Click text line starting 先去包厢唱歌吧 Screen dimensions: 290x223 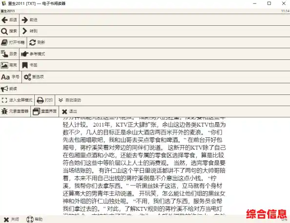pyautogui.click(x=143, y=140)
